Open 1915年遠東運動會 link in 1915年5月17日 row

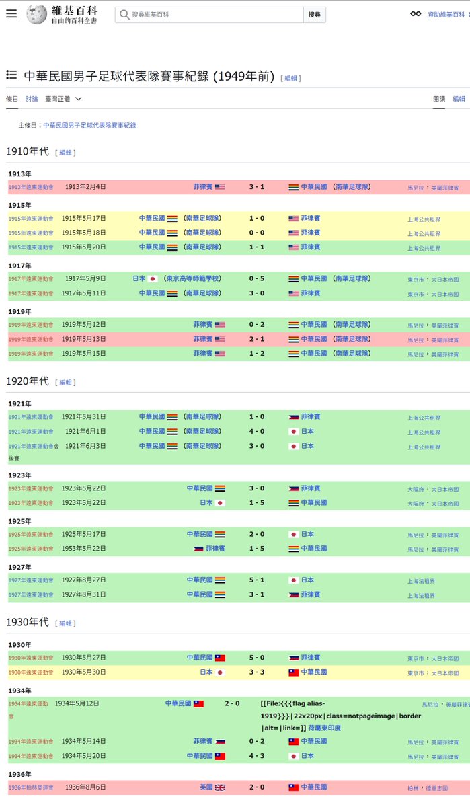(x=31, y=219)
